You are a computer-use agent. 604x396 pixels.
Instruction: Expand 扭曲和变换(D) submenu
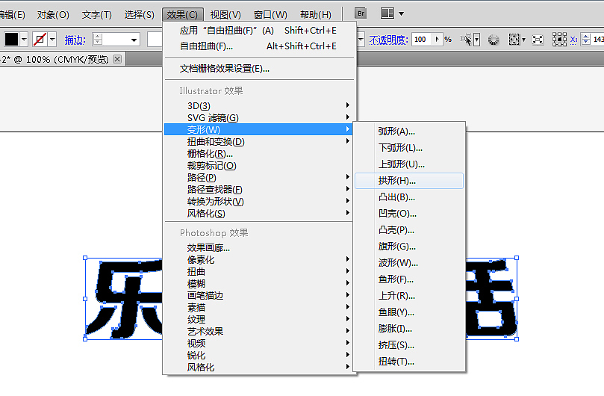[x=258, y=141]
